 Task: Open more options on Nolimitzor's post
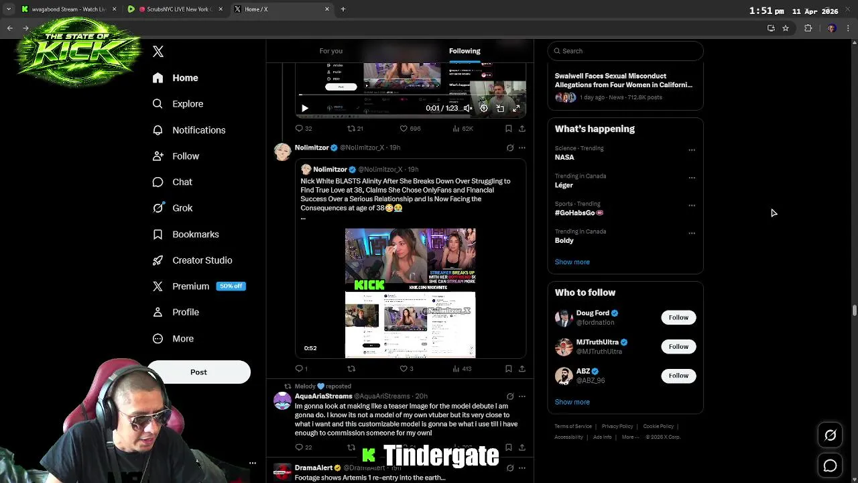522,148
